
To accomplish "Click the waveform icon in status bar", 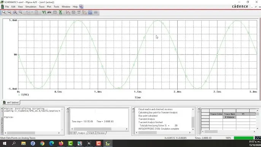I will coord(258,138).
